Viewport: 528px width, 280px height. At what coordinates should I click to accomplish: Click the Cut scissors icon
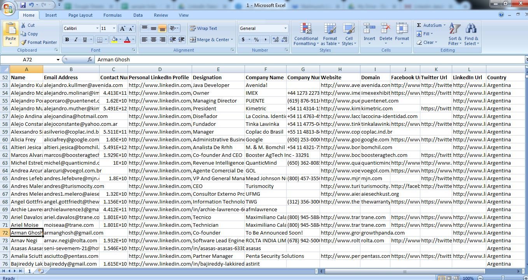pos(24,25)
